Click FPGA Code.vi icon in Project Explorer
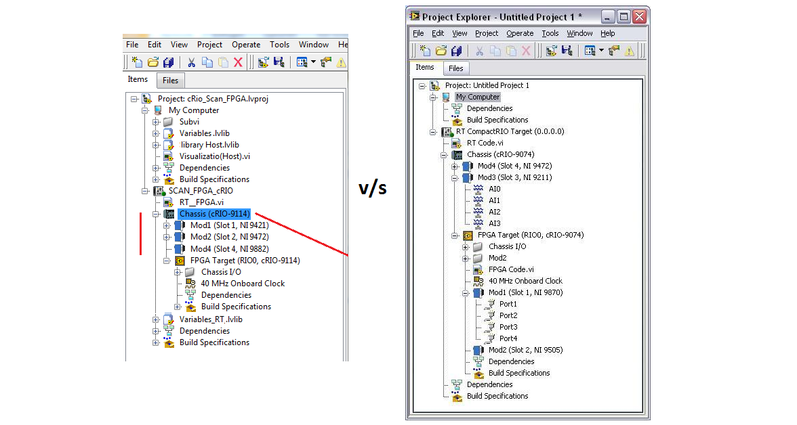Screen dimensions: 797x425 [478, 269]
